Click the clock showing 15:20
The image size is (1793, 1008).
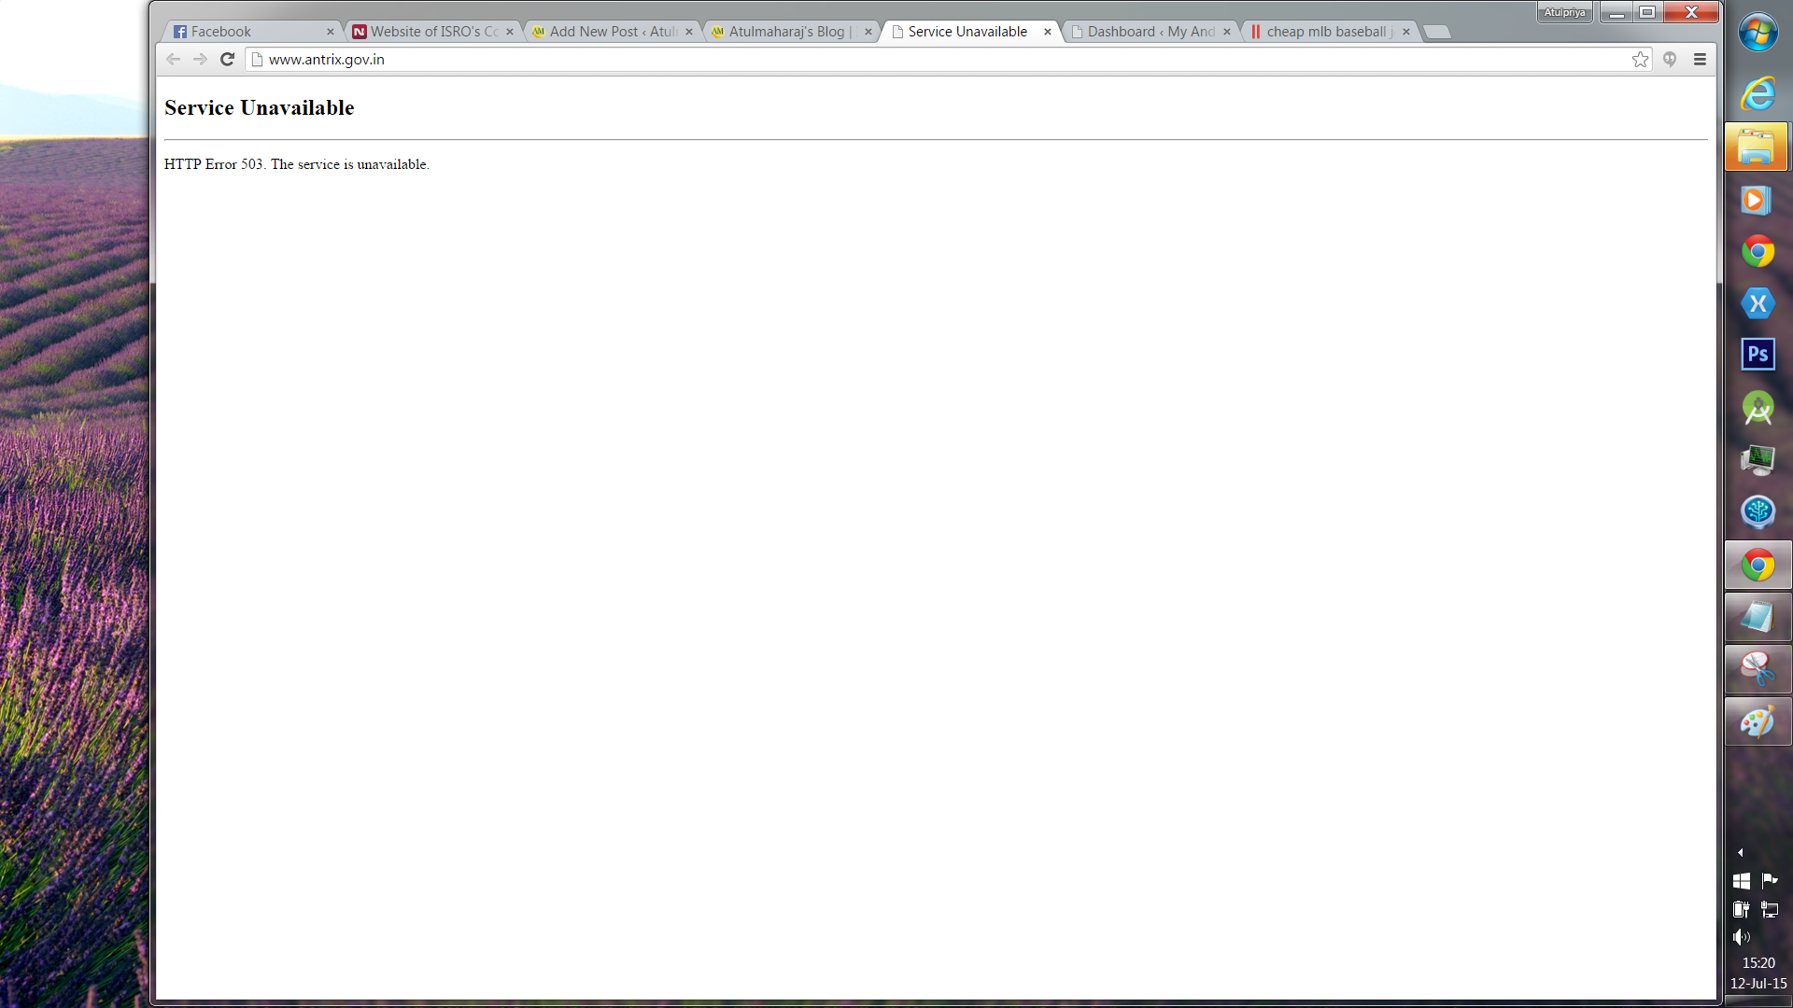coord(1758,963)
